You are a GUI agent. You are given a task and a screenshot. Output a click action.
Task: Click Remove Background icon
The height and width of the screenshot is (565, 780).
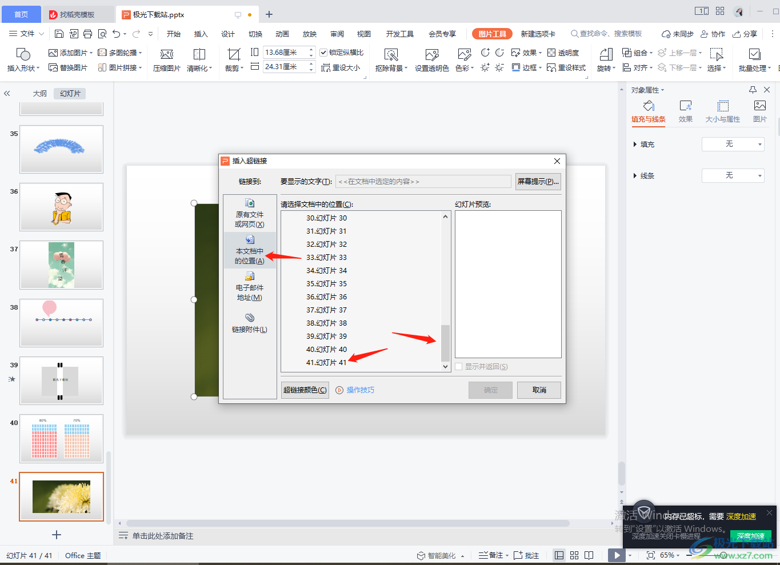391,54
